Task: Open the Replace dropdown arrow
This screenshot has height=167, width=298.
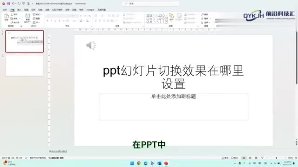Action: coord(210,19)
